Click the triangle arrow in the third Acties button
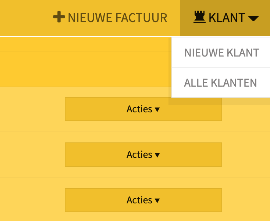270x221 pixels. [157, 200]
